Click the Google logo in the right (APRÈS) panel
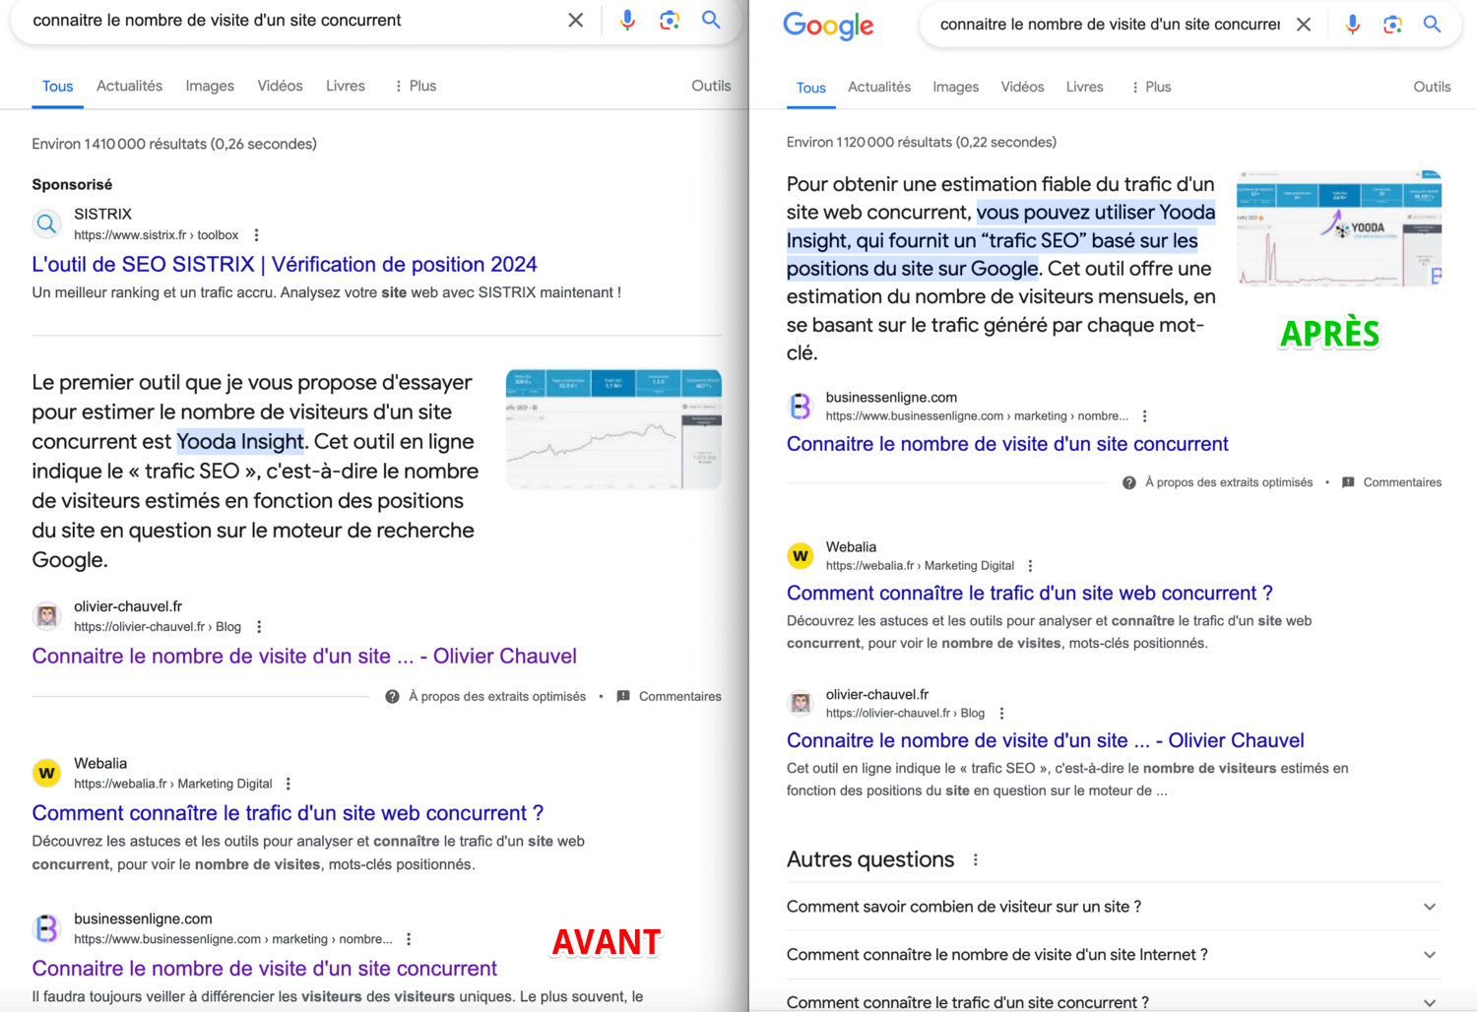The width and height of the screenshot is (1477, 1012). [x=828, y=26]
